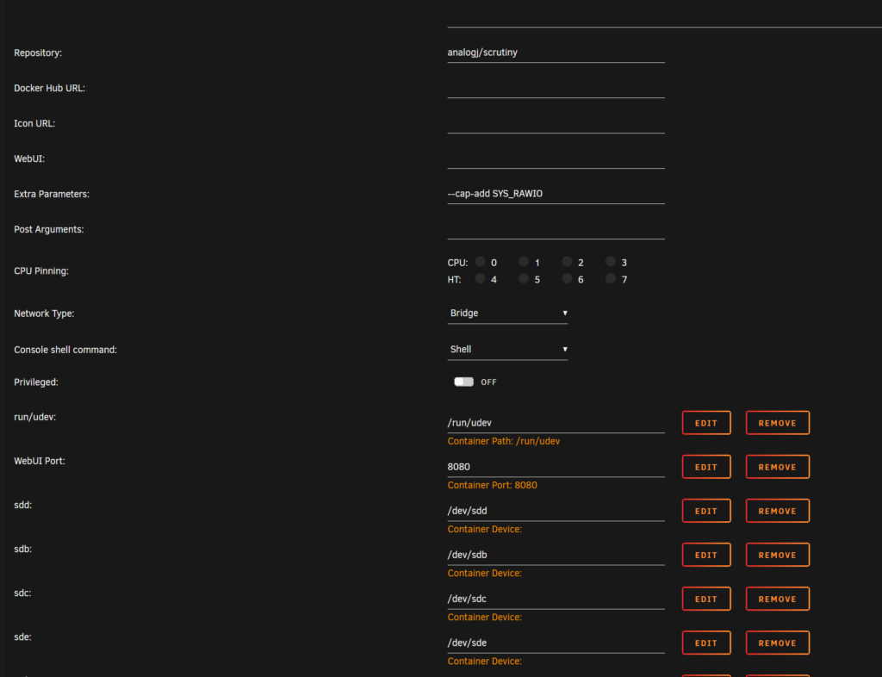Focus the Extra Parameters field

click(556, 194)
